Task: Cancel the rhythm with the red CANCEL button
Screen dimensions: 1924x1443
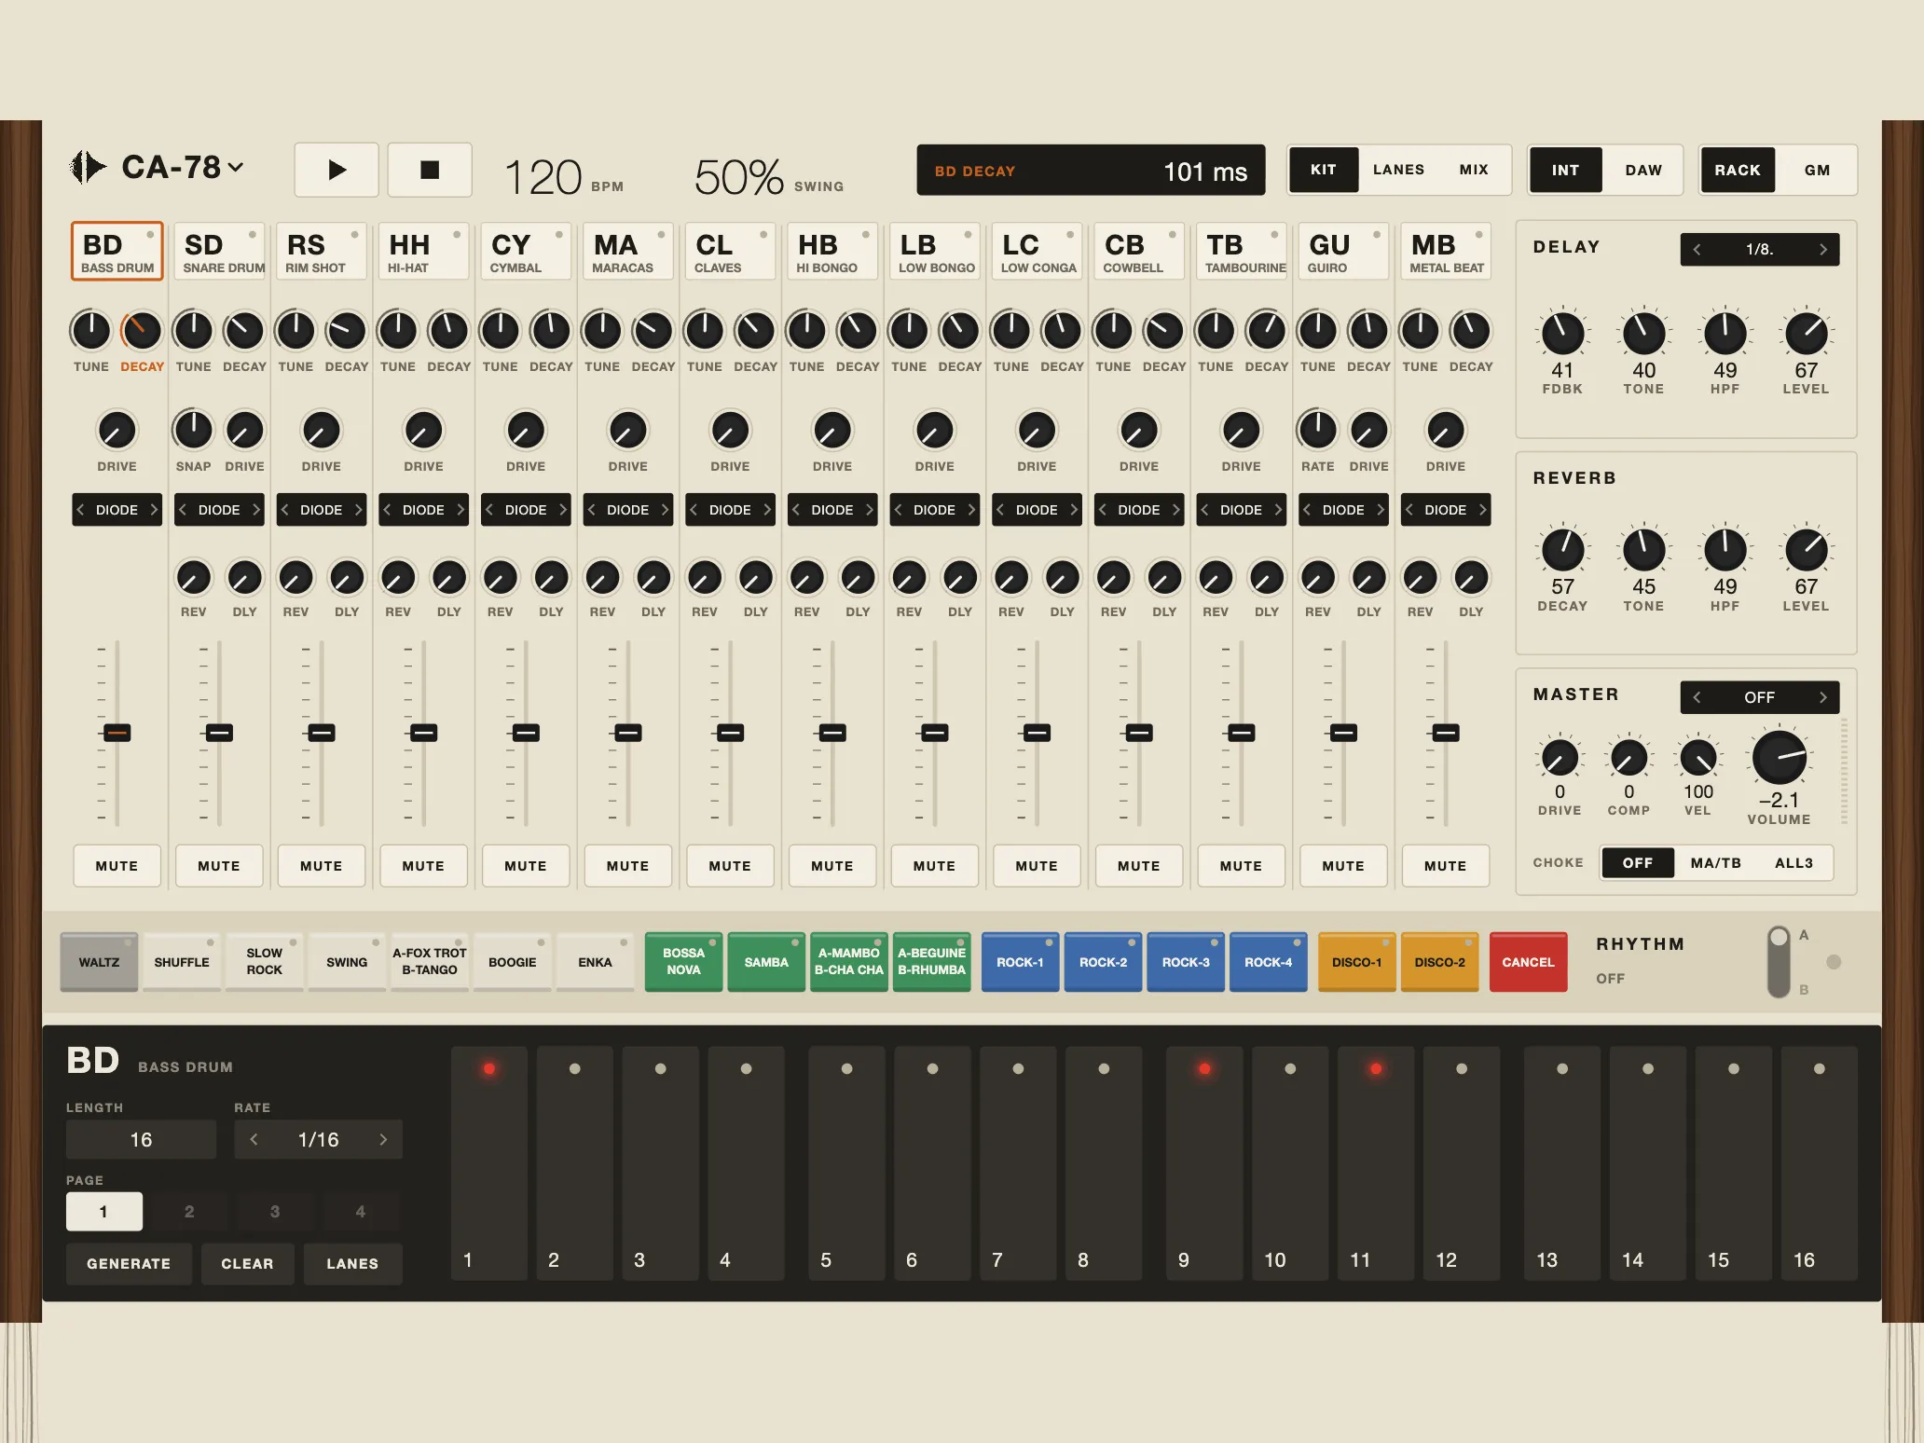Action: (1528, 961)
